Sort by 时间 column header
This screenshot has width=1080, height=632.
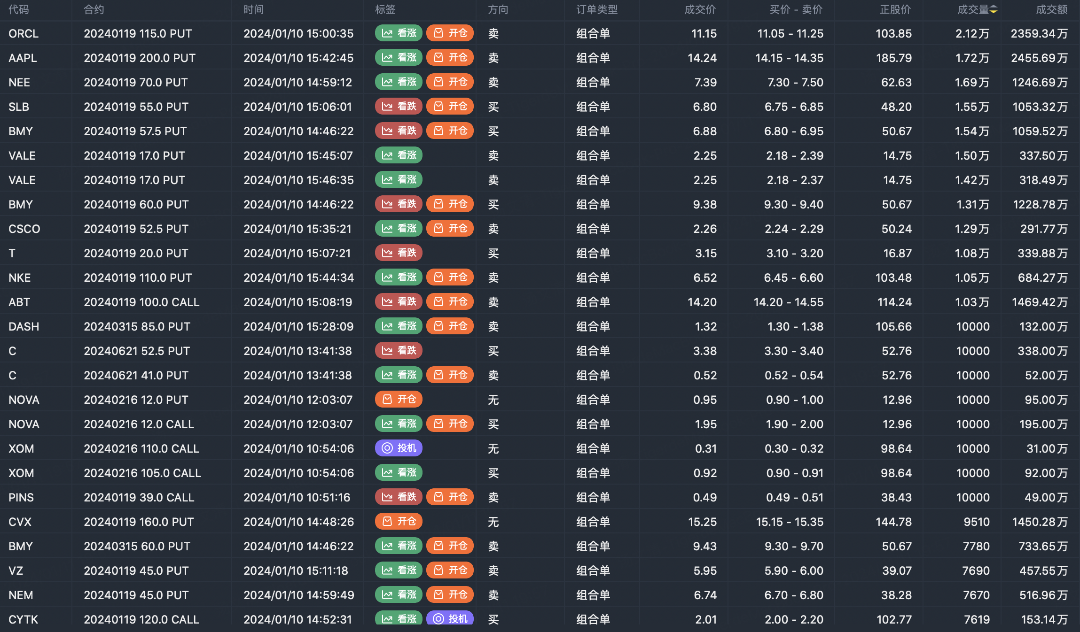(x=254, y=10)
